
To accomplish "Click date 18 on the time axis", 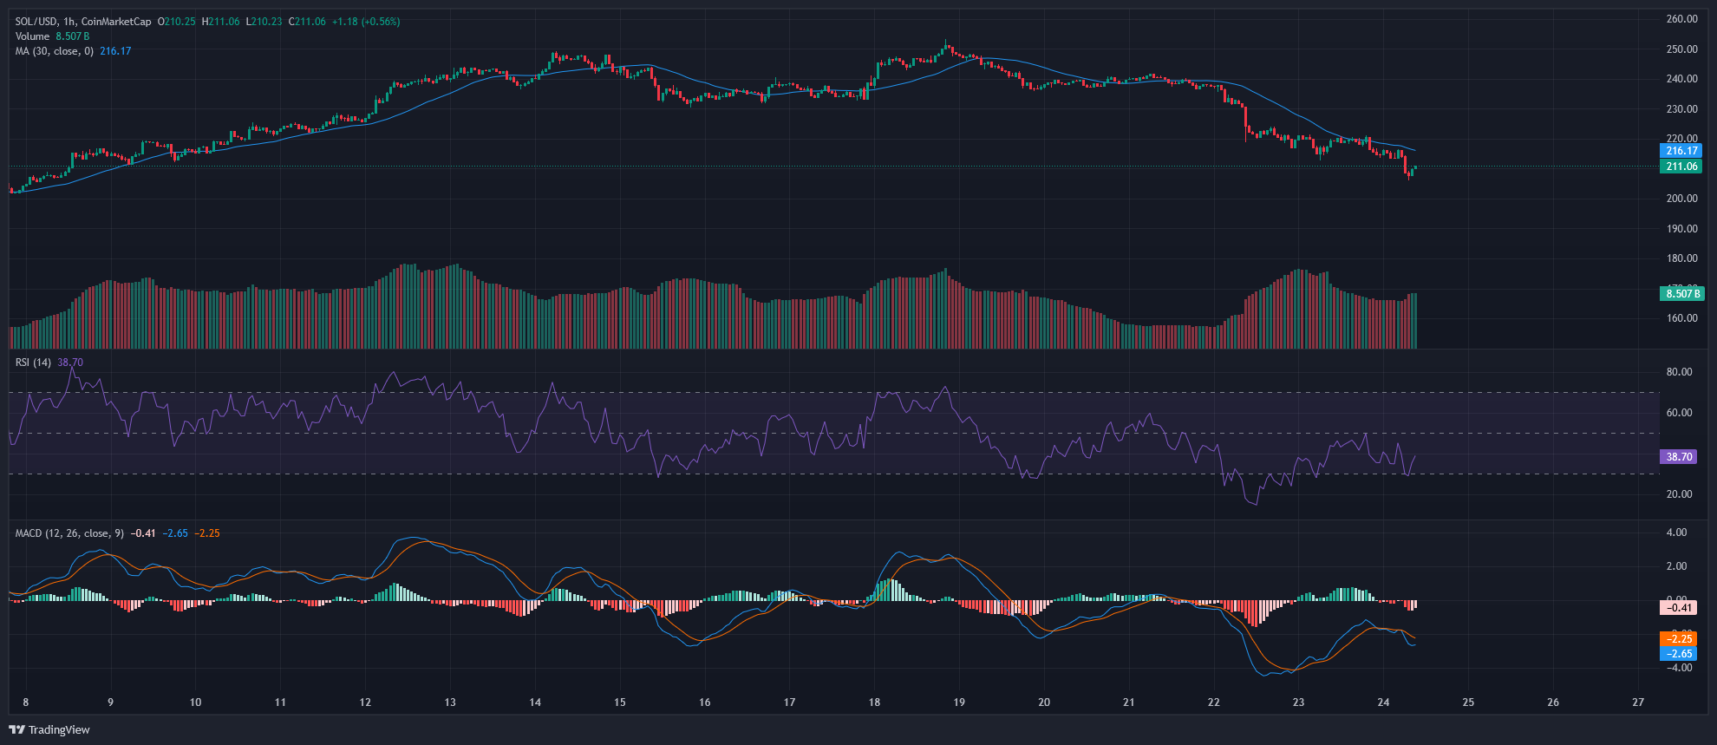I will 874,703.
